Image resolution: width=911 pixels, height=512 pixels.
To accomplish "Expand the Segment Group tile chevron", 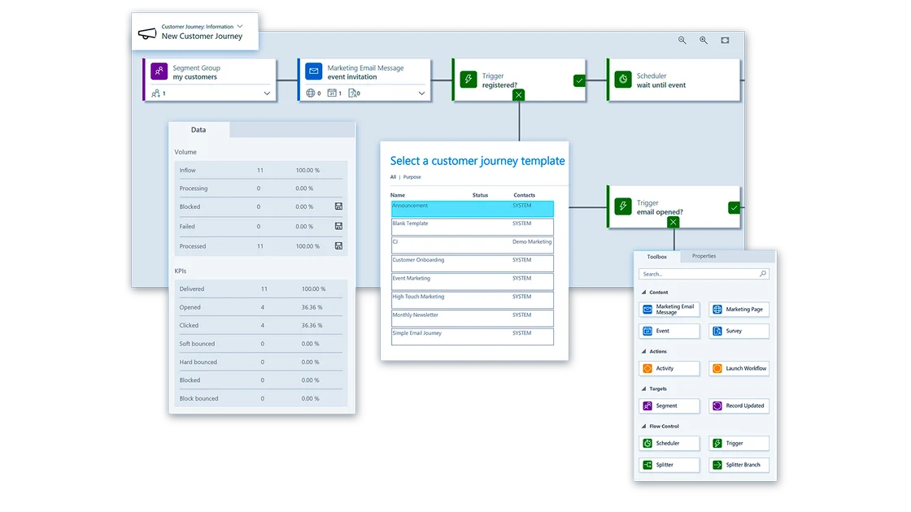I will [x=267, y=93].
